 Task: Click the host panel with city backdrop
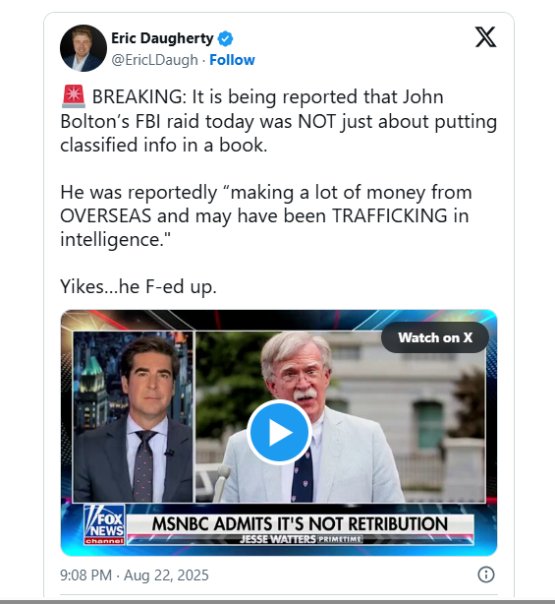click(x=133, y=417)
